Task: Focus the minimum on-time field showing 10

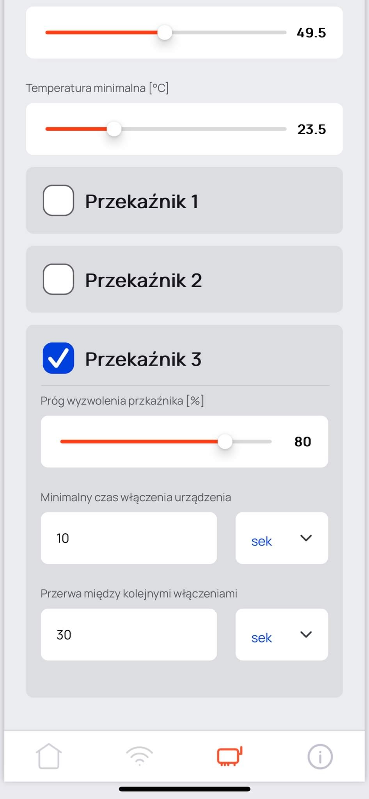Action: 129,538
